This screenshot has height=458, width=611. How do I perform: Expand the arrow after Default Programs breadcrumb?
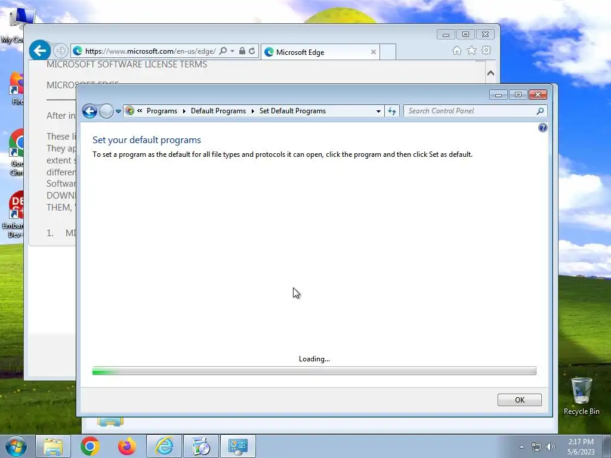(252, 112)
